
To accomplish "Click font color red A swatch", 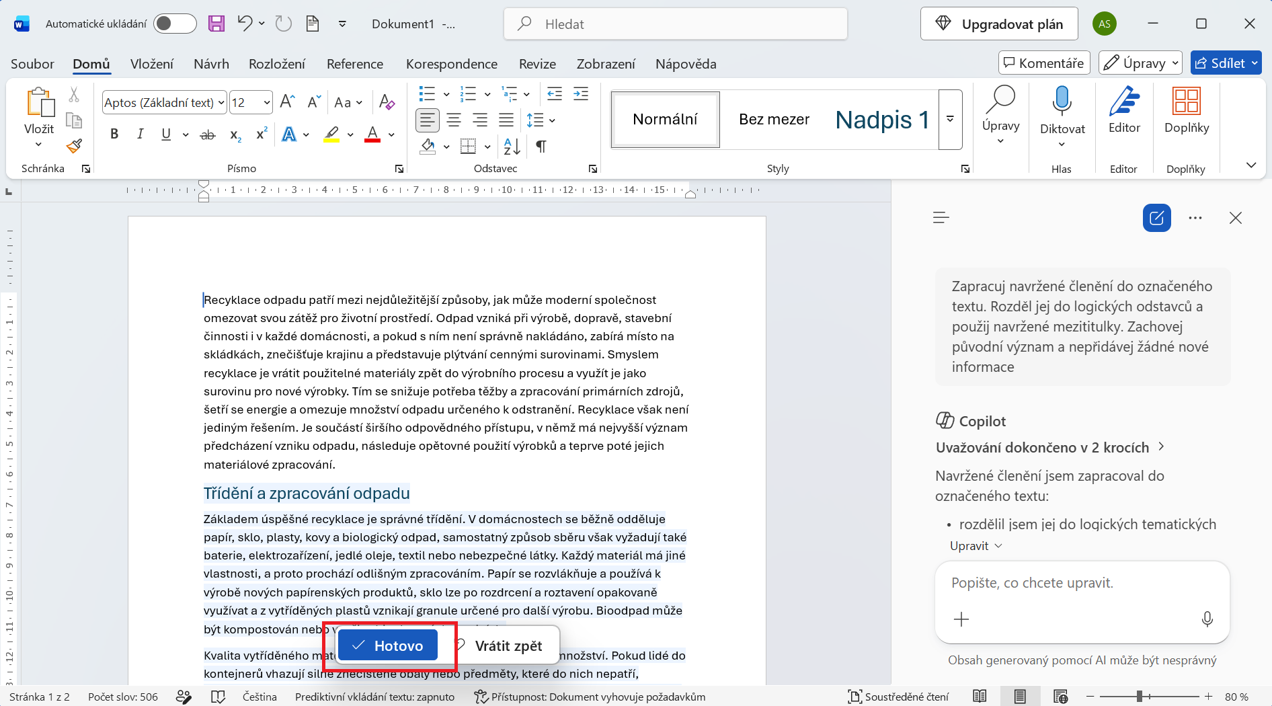I will [x=372, y=134].
